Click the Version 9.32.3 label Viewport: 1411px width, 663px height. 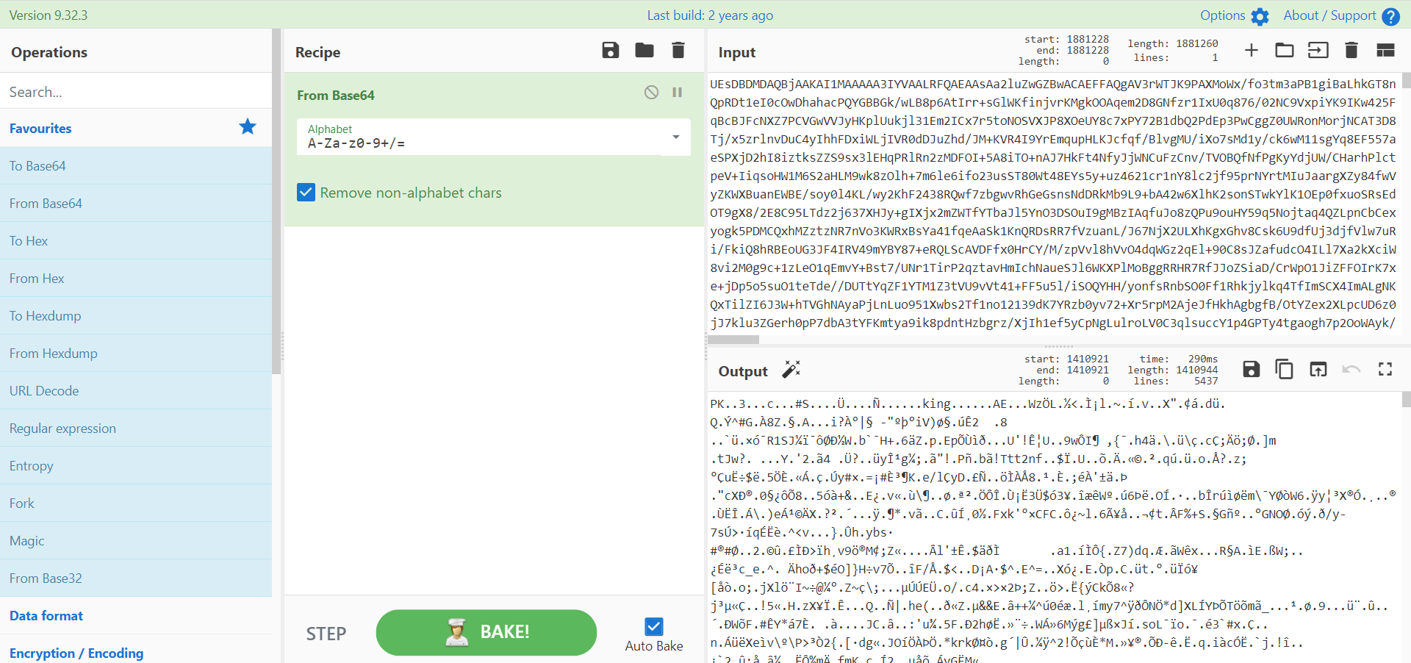click(49, 15)
